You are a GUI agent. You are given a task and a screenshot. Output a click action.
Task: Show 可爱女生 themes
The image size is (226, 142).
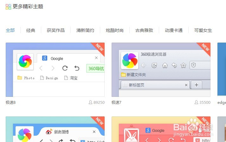point(203,30)
